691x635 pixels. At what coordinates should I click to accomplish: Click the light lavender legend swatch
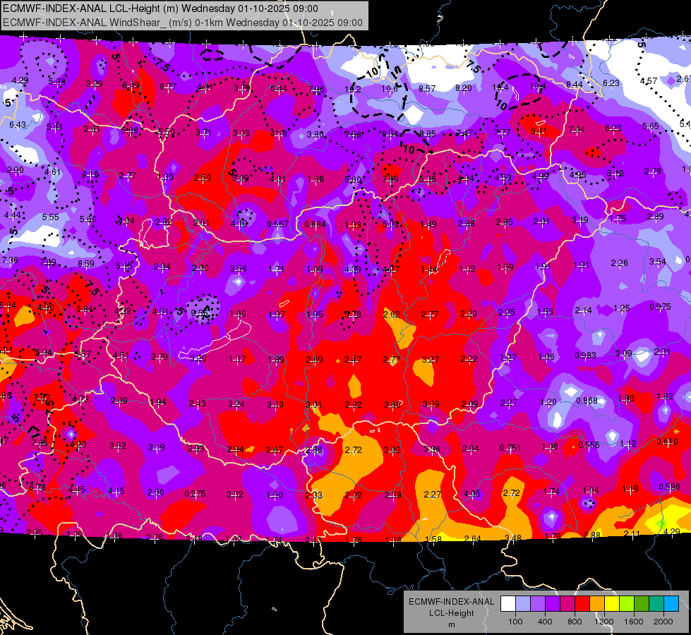523,604
